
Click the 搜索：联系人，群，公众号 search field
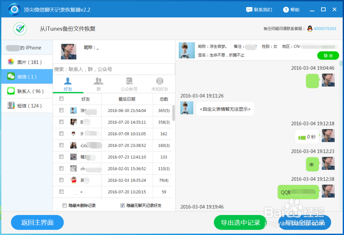pos(114,69)
